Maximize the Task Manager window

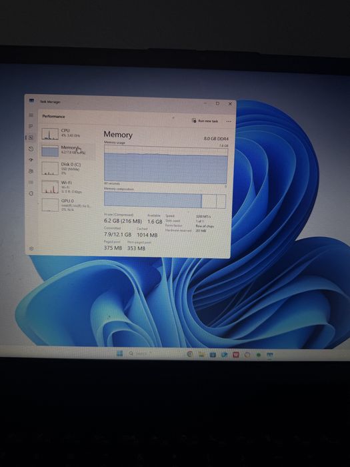coord(217,103)
